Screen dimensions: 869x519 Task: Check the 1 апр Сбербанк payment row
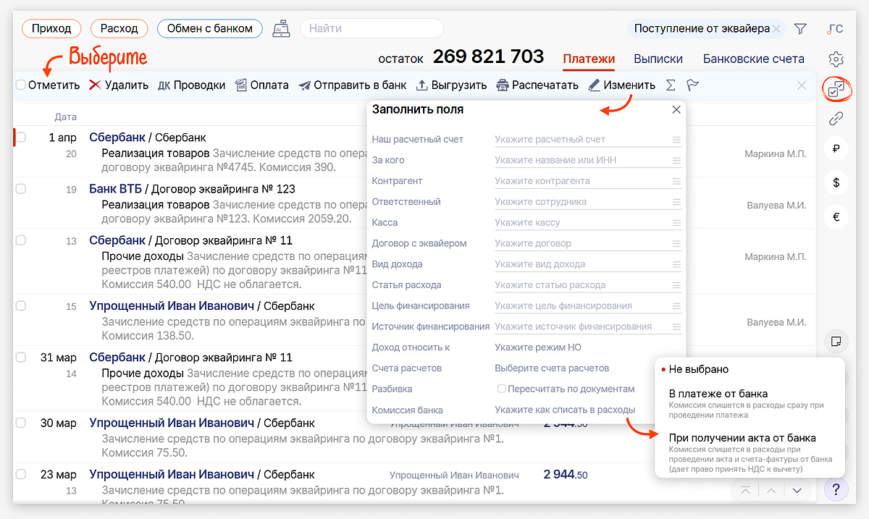coord(21,138)
